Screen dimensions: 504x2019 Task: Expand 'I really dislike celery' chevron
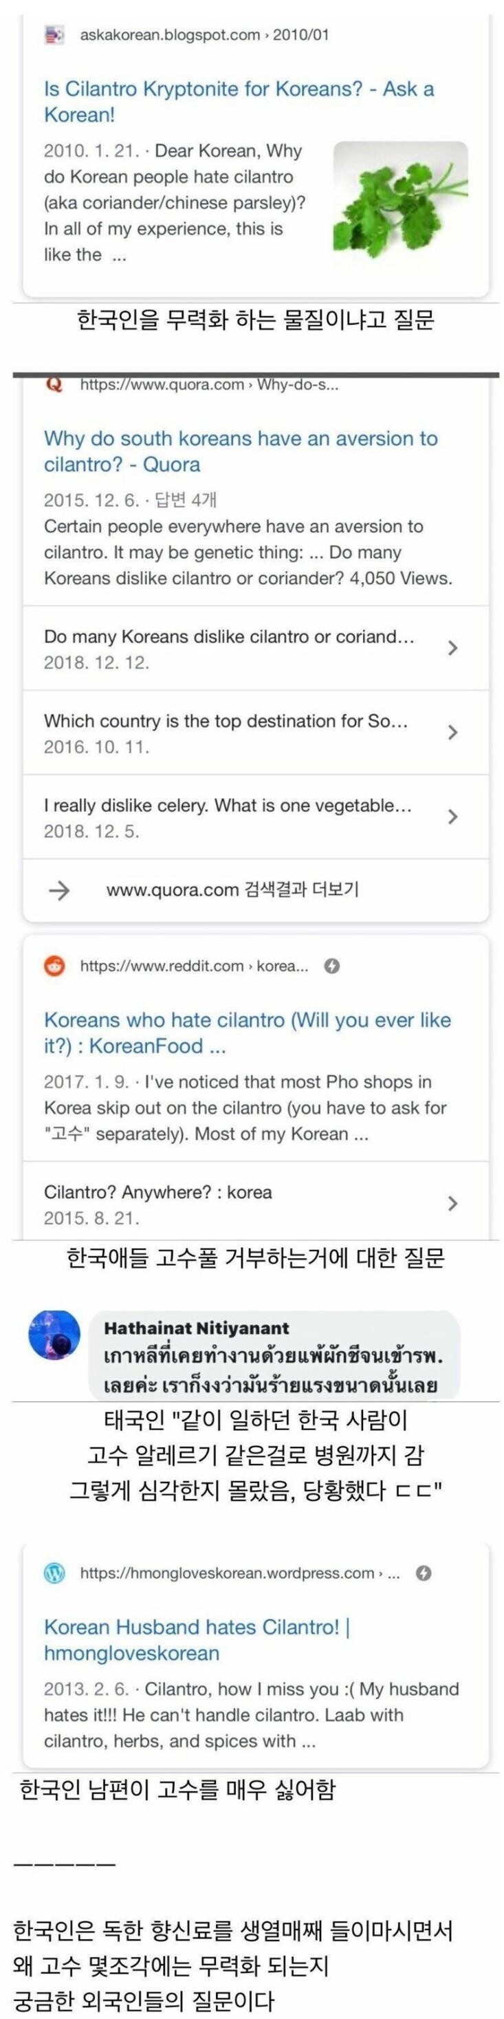452,817
